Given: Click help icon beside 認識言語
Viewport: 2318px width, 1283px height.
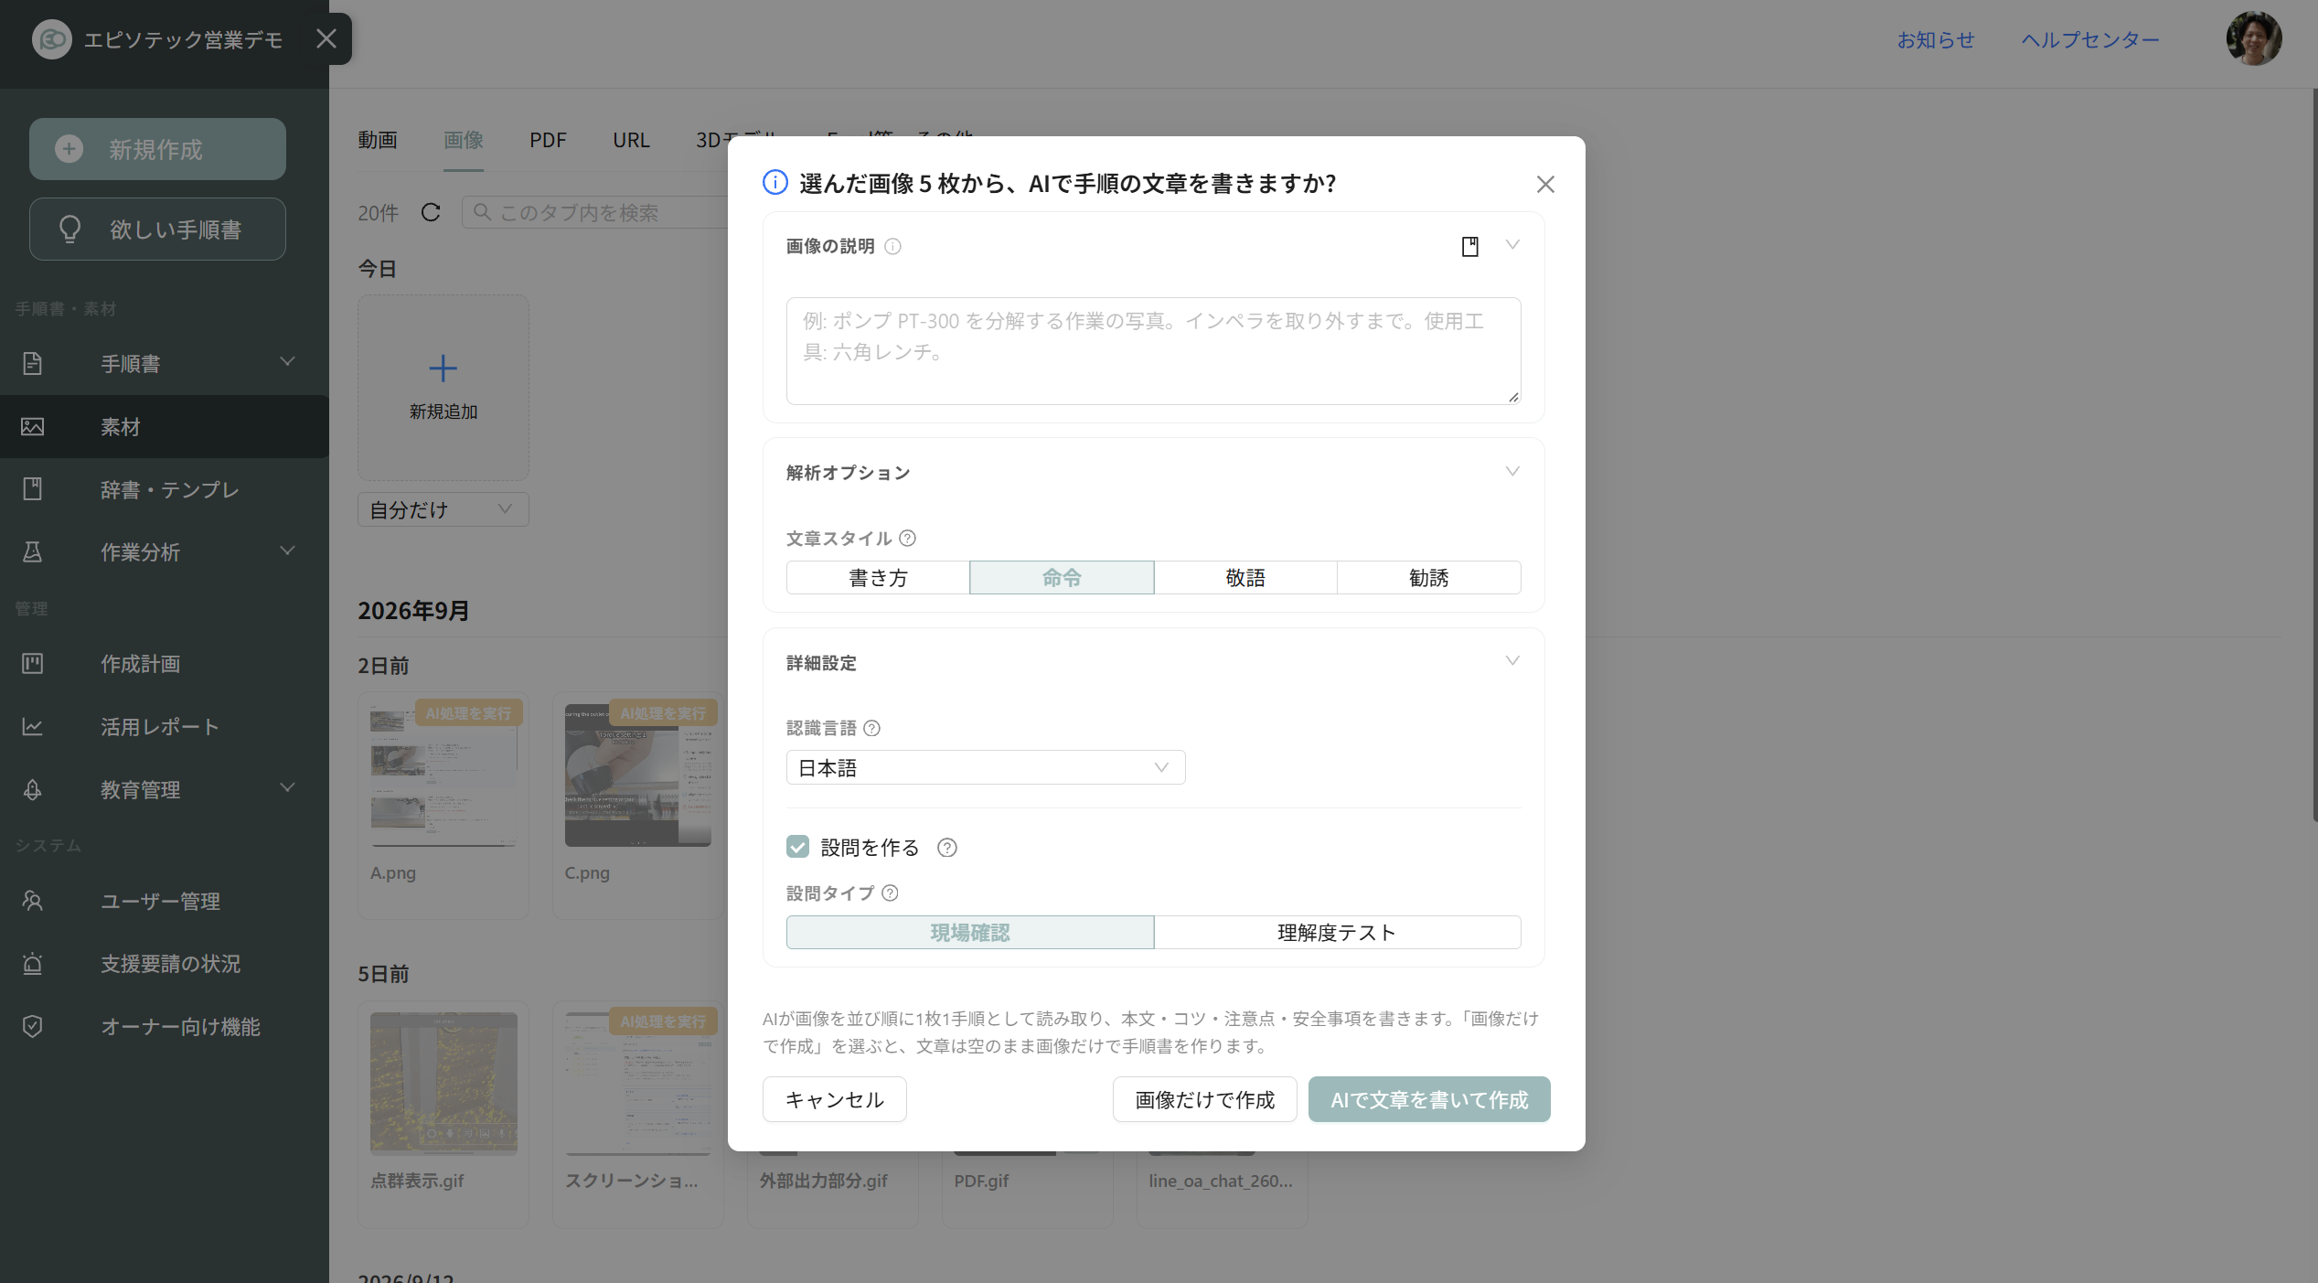Looking at the screenshot, I should coord(872,728).
